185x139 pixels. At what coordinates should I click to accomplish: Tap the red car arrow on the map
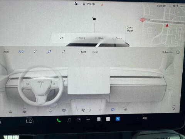[x=167, y=25]
